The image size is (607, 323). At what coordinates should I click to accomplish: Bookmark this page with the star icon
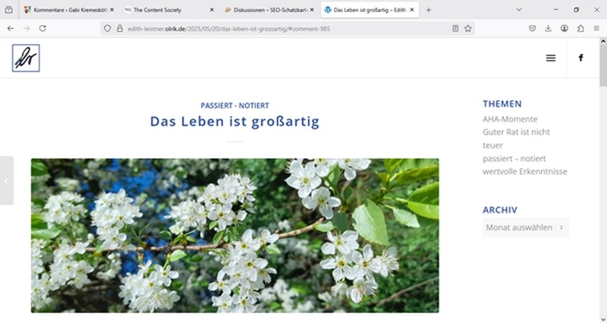468,28
